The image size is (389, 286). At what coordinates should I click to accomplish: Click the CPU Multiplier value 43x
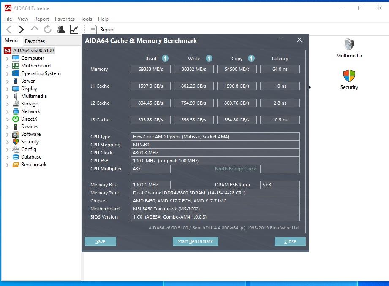pos(151,169)
